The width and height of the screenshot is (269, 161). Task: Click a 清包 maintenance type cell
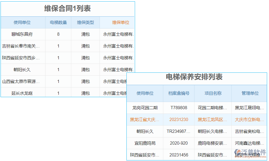(85, 34)
